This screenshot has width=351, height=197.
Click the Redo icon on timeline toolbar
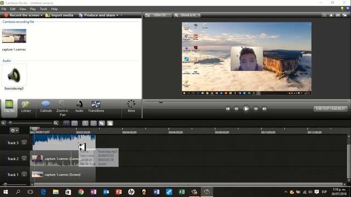[75, 123]
